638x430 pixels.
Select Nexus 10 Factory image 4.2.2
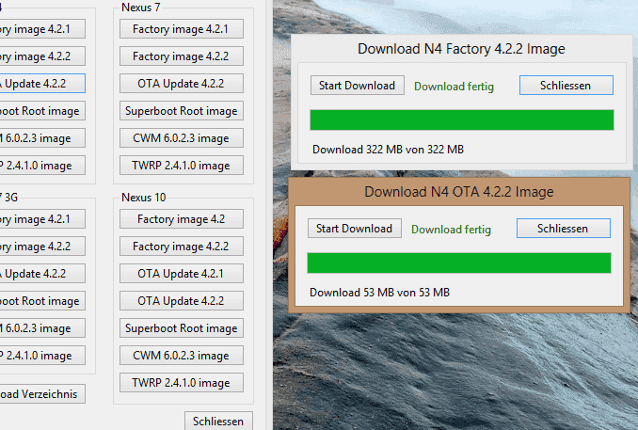[182, 247]
